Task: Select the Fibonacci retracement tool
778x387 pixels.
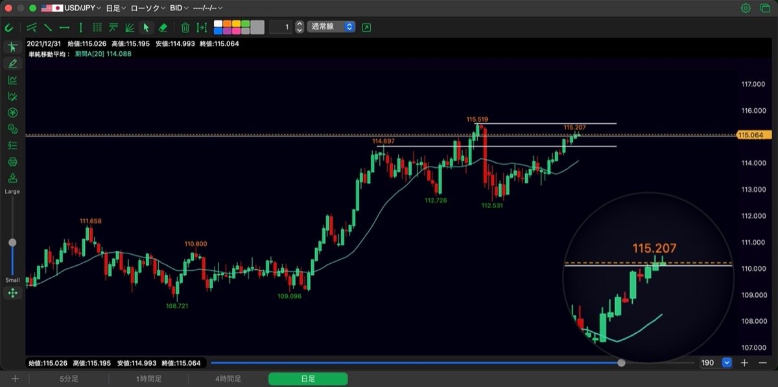Action: 113,27
